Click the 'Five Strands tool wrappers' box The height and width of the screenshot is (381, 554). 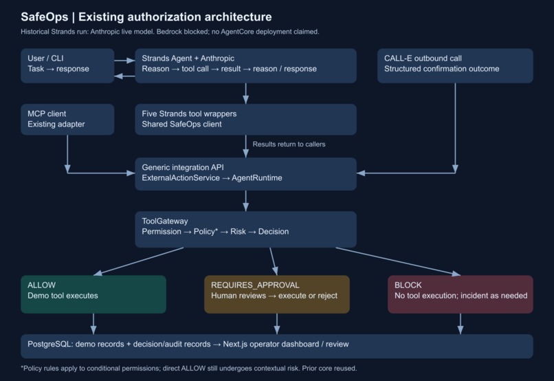[x=245, y=120]
